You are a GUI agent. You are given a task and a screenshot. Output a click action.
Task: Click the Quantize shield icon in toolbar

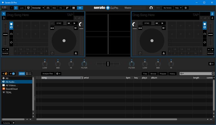(28, 8)
